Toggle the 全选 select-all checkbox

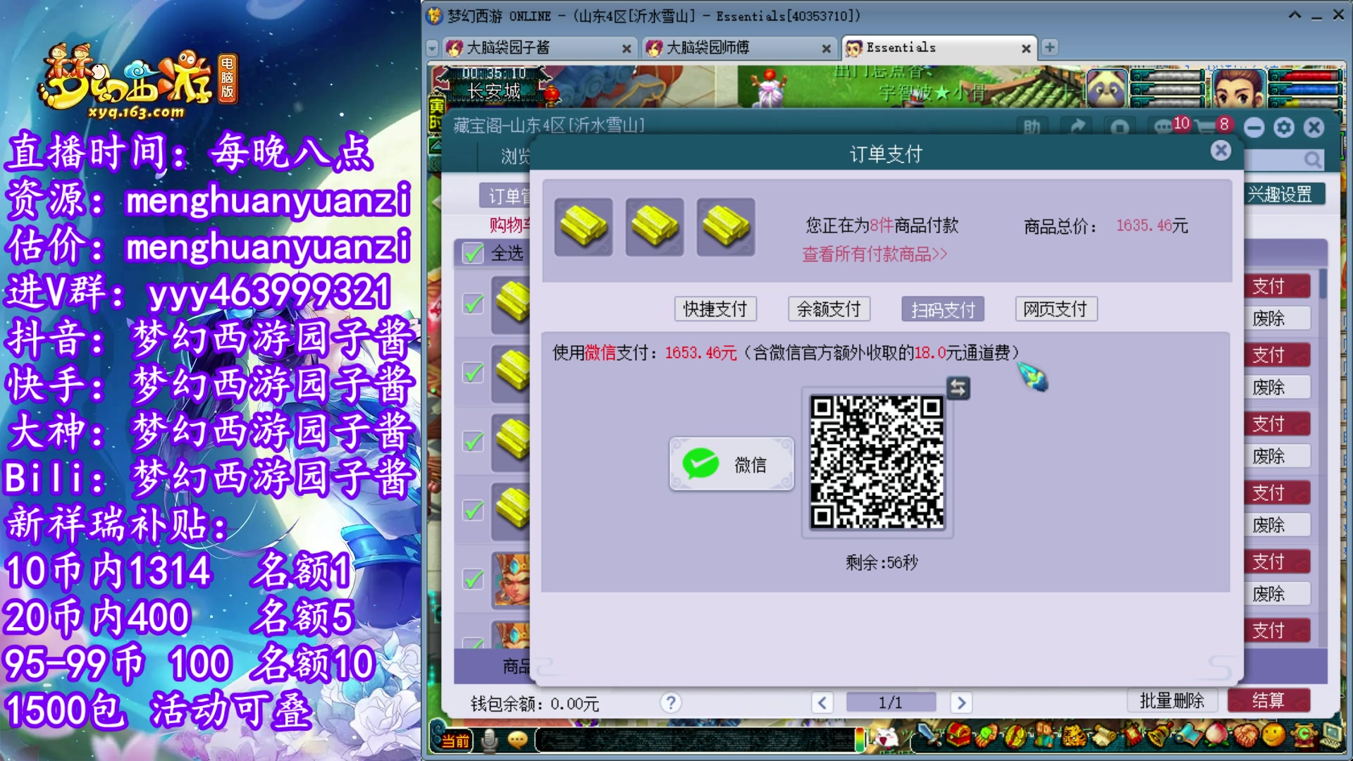click(473, 253)
